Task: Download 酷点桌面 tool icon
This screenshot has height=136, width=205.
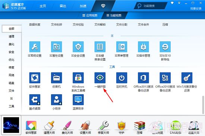Action: [35, 100]
